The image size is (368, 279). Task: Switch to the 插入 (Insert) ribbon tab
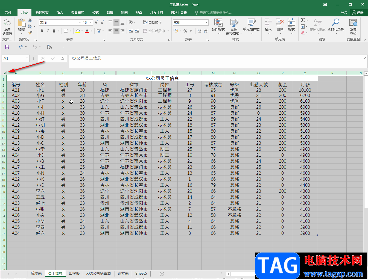pyautogui.click(x=60, y=13)
